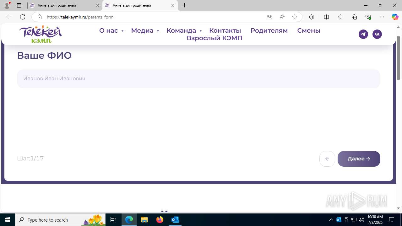The image size is (402, 226).
Task: Toggle Read aloud in address bar
Action: pos(282,17)
